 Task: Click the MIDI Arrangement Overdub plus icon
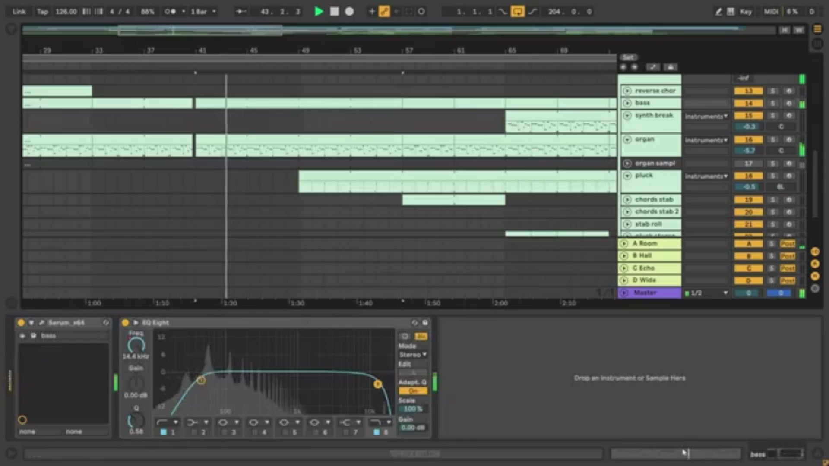(x=372, y=12)
